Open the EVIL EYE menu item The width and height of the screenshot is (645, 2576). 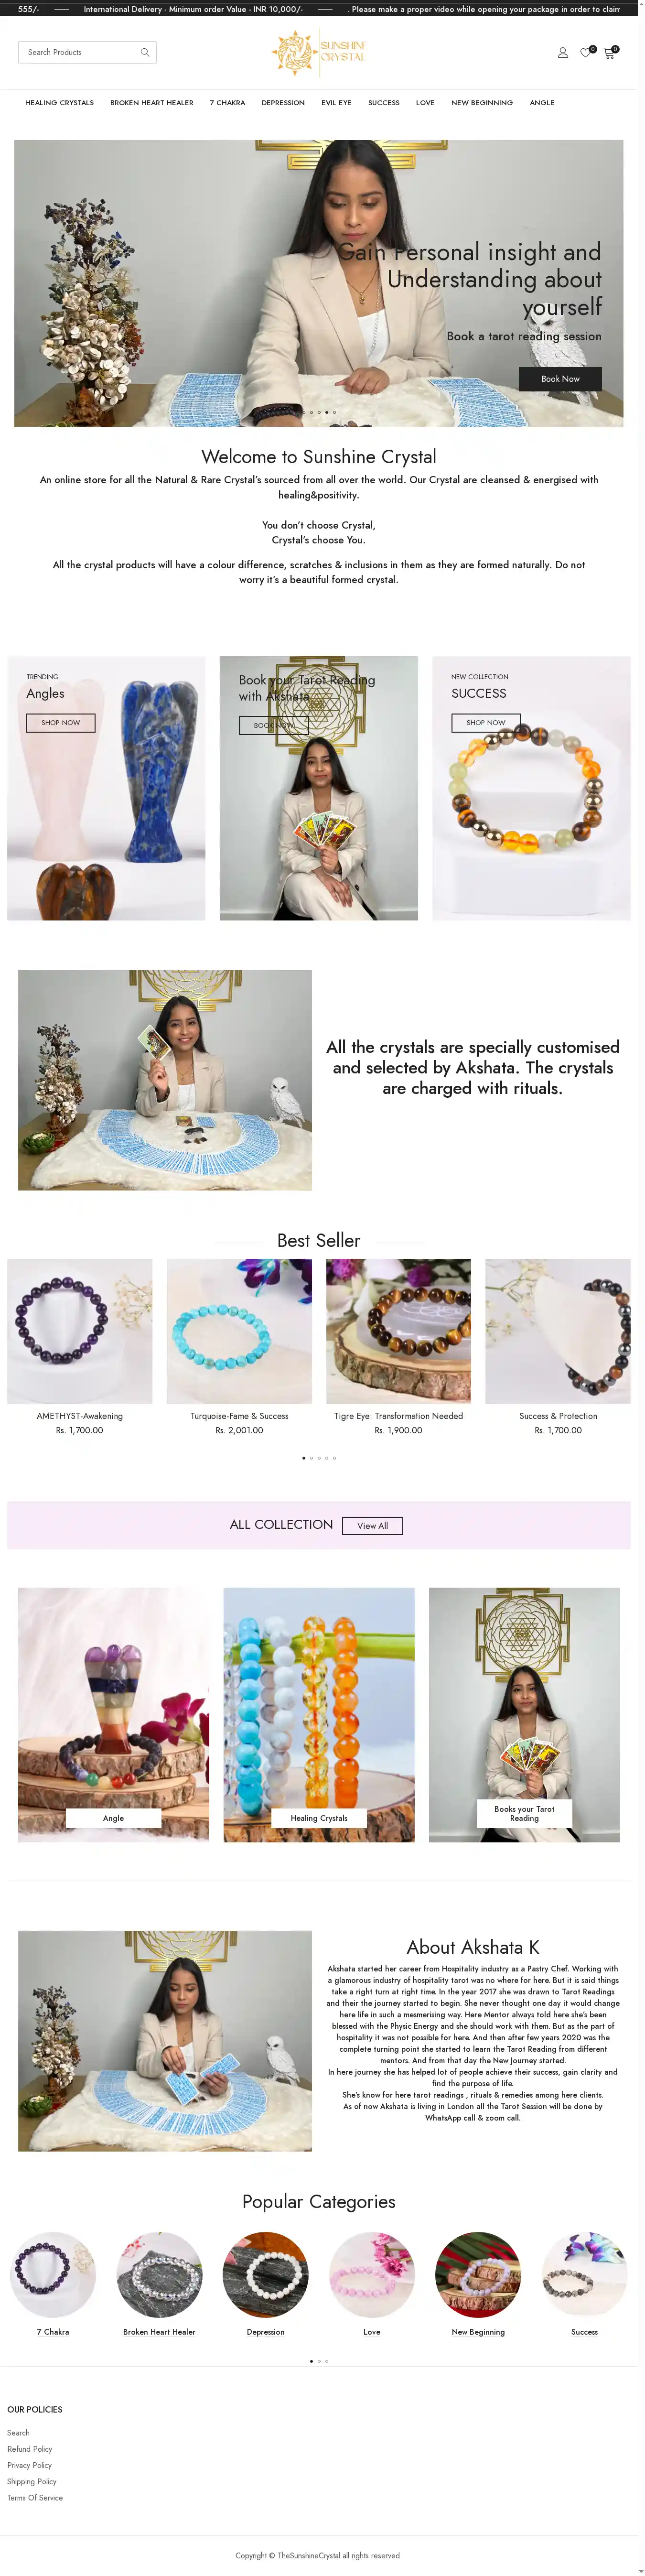coord(336,103)
